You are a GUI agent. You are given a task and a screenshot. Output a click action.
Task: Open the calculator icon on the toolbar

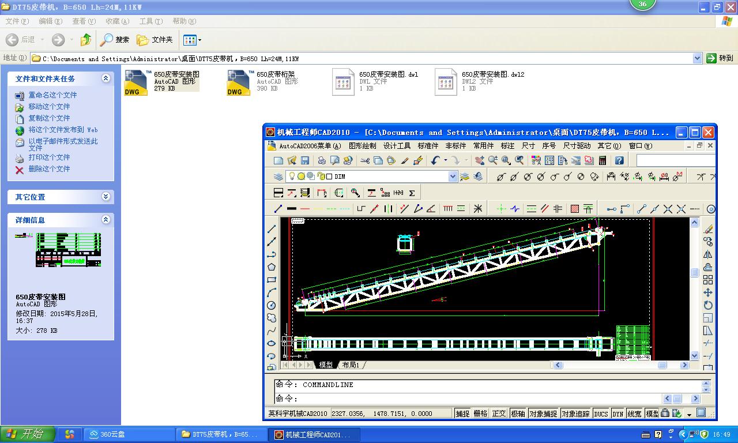click(x=603, y=161)
